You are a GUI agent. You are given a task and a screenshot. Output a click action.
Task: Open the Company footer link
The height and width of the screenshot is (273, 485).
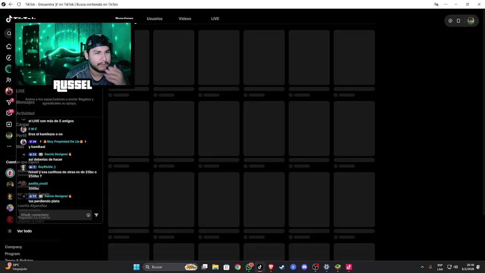point(13,247)
